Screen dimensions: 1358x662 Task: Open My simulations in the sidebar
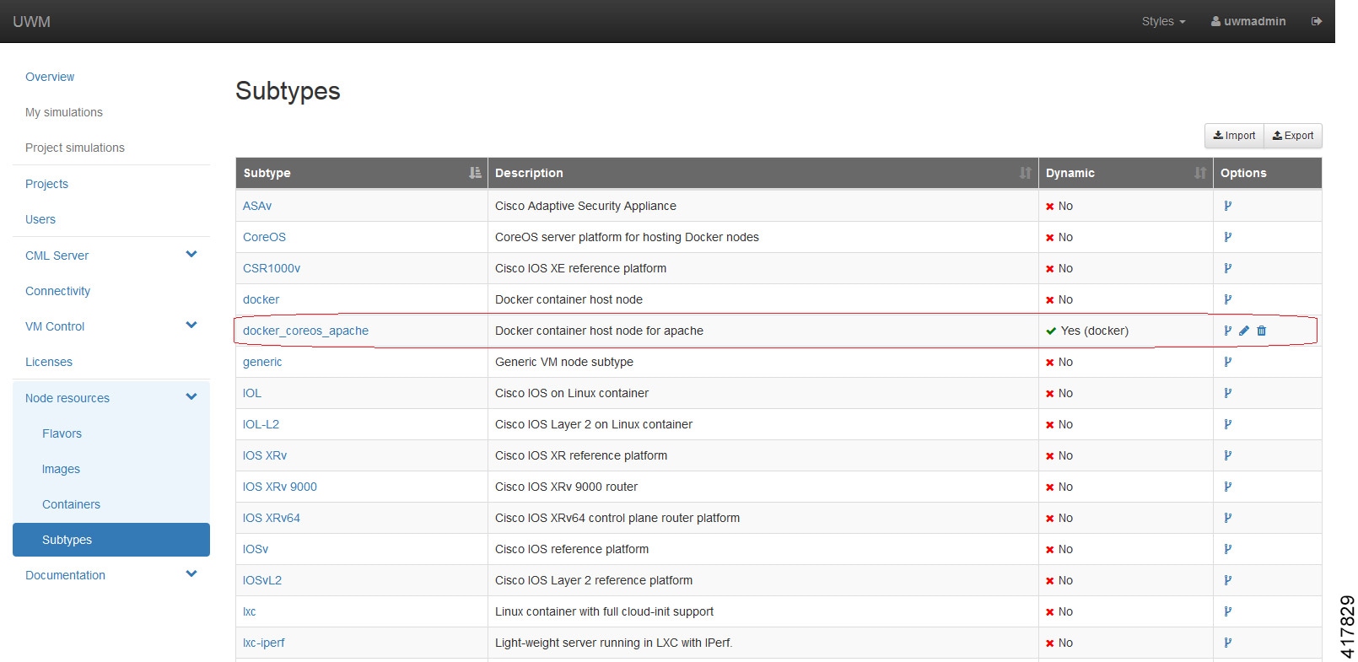pos(64,112)
